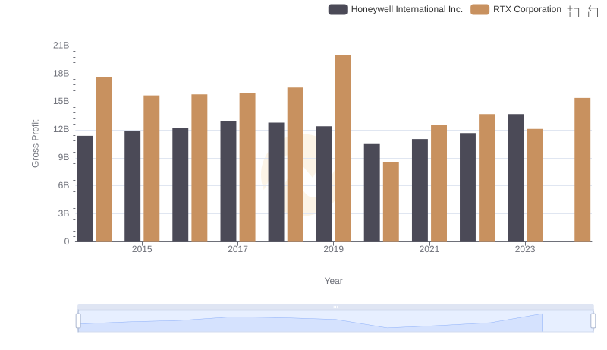The width and height of the screenshot is (607, 350).
Task: Click the x-axis label 2021
Action: click(429, 249)
